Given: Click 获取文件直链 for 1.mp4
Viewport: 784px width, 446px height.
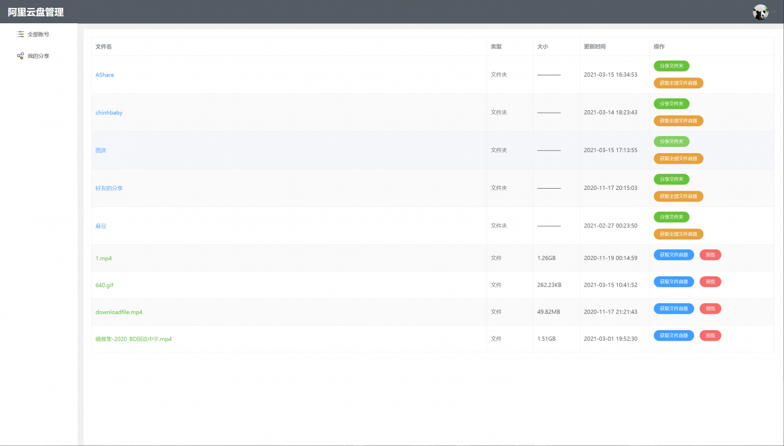Looking at the screenshot, I should click(x=674, y=255).
